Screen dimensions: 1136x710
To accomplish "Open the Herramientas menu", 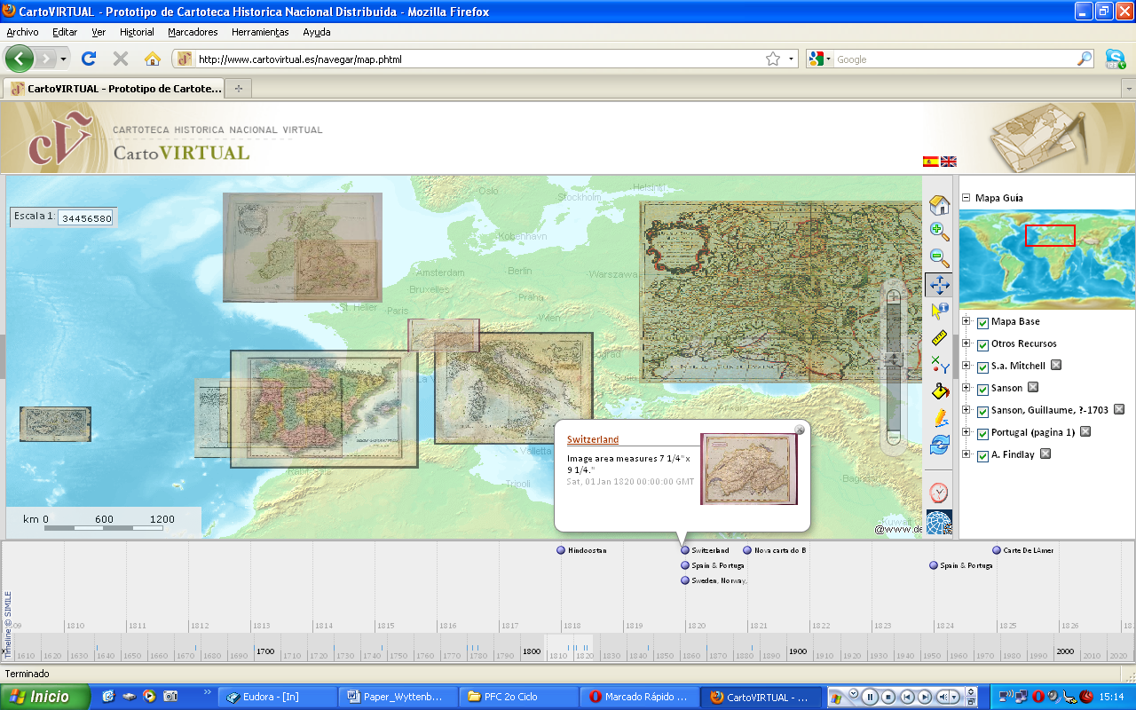I will [x=260, y=32].
